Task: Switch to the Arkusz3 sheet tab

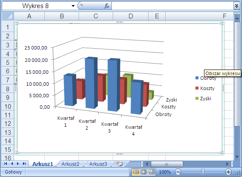Action: click(x=98, y=164)
